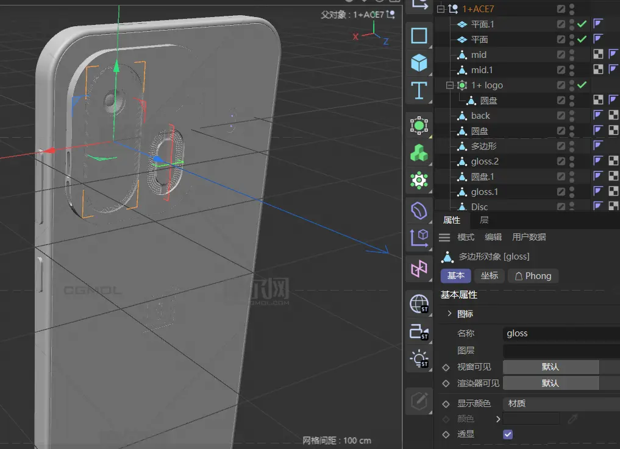The image size is (620, 449).
Task: Click Phong tag on mid.1 row
Action: pos(613,69)
